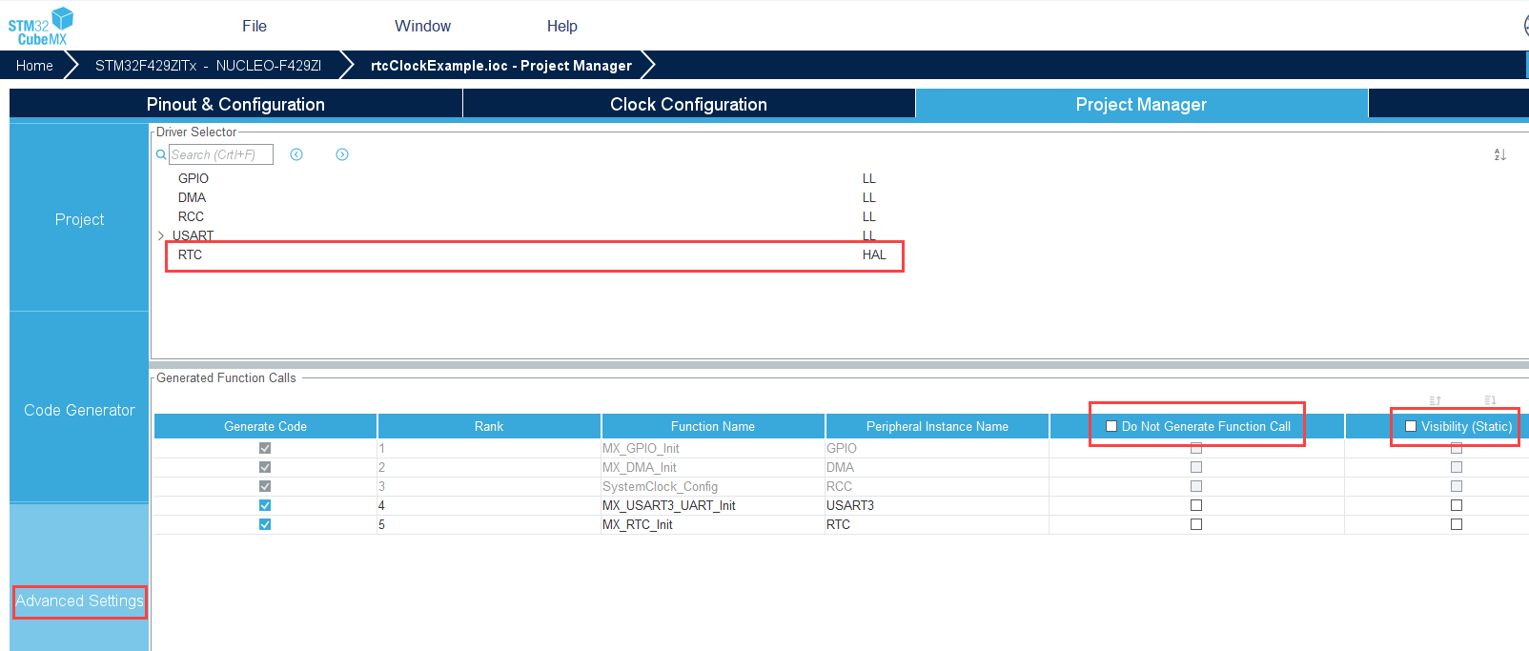Click the move-rank-down icon above the table
The height and width of the screenshot is (651, 1529).
(x=1490, y=400)
